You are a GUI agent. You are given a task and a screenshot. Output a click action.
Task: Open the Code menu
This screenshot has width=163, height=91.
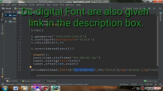(32, 5)
